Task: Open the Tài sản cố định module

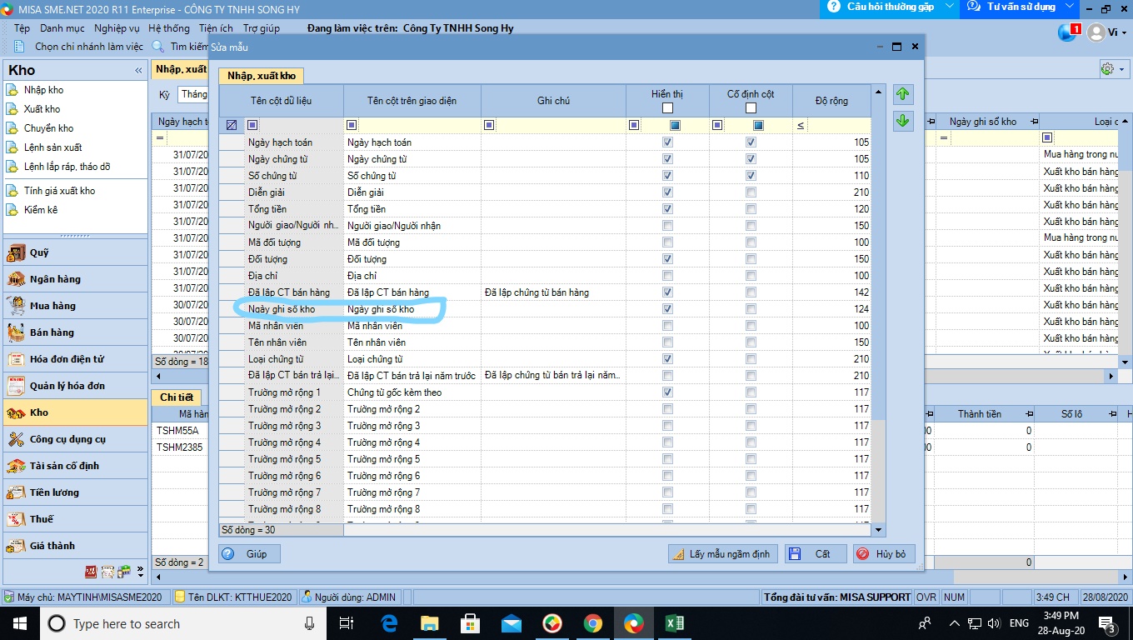Action: (x=64, y=466)
